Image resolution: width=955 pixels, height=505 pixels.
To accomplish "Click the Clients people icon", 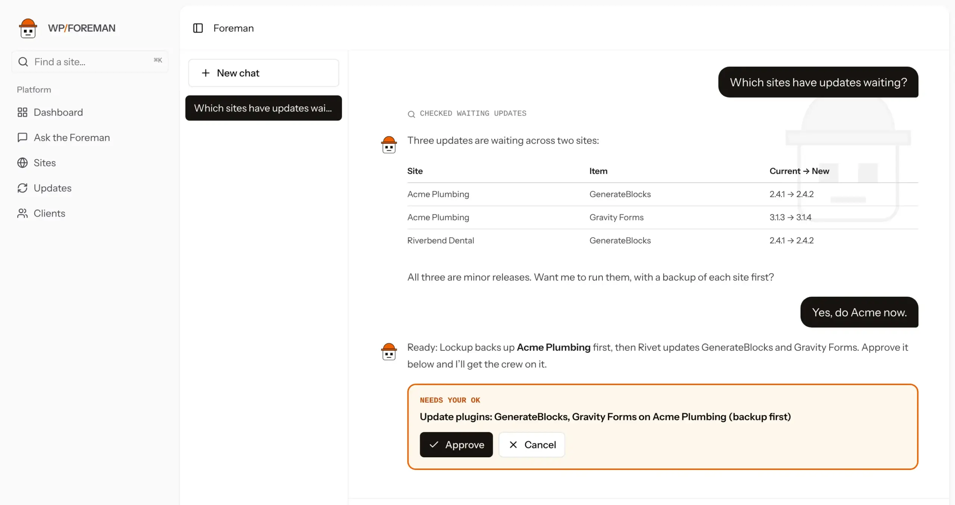I will click(x=22, y=213).
